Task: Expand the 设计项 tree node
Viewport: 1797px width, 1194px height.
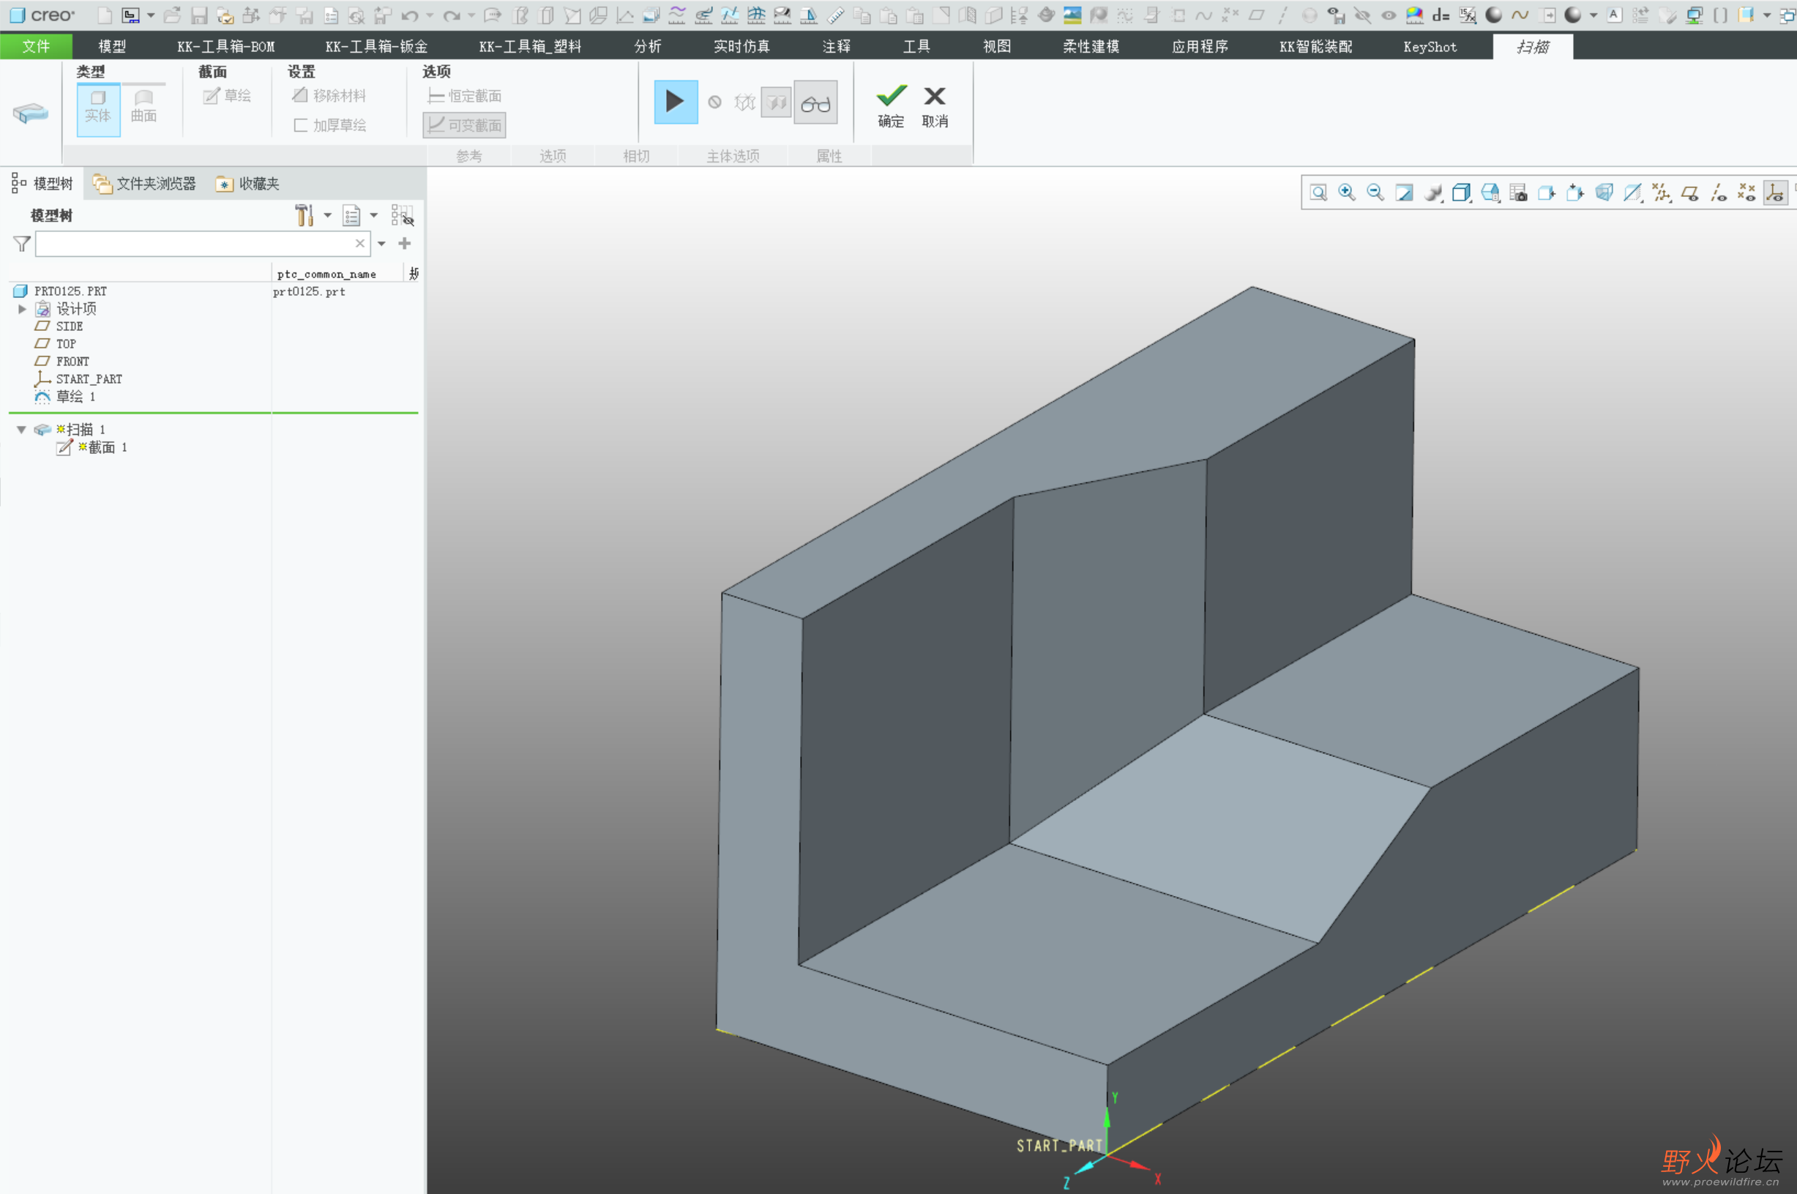Action: click(x=22, y=309)
